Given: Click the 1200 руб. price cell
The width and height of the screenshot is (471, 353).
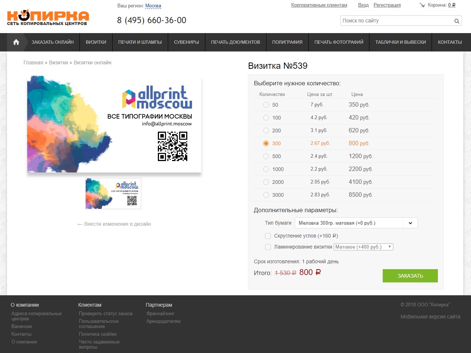Looking at the screenshot, I should tap(361, 156).
